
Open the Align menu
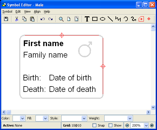point(37,12)
